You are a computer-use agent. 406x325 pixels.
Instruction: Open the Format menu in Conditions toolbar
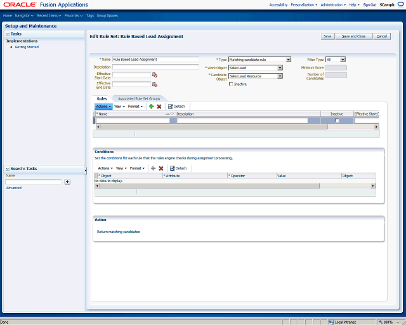pyautogui.click(x=137, y=168)
